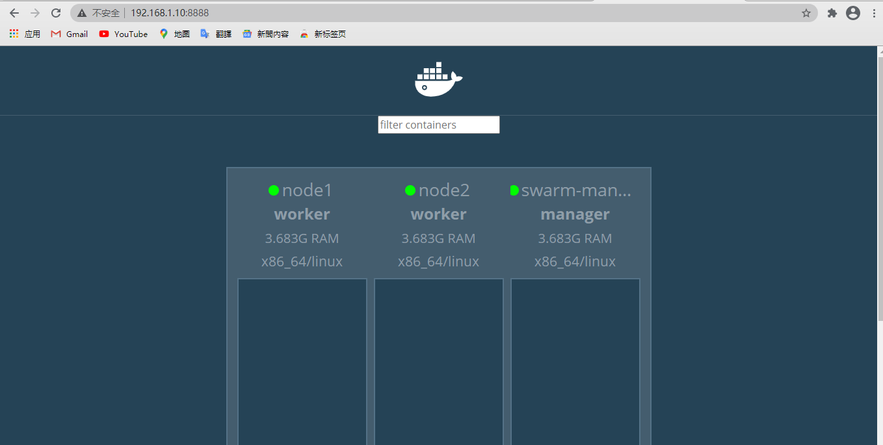The width and height of the screenshot is (883, 445).
Task: Bookmark this page with the star icon
Action: coord(806,13)
